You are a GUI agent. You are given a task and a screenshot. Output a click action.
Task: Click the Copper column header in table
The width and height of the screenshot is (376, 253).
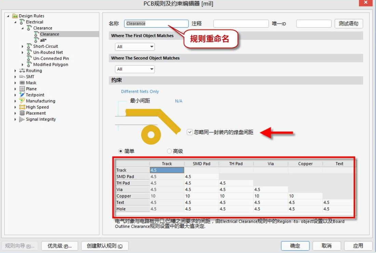click(x=305, y=164)
